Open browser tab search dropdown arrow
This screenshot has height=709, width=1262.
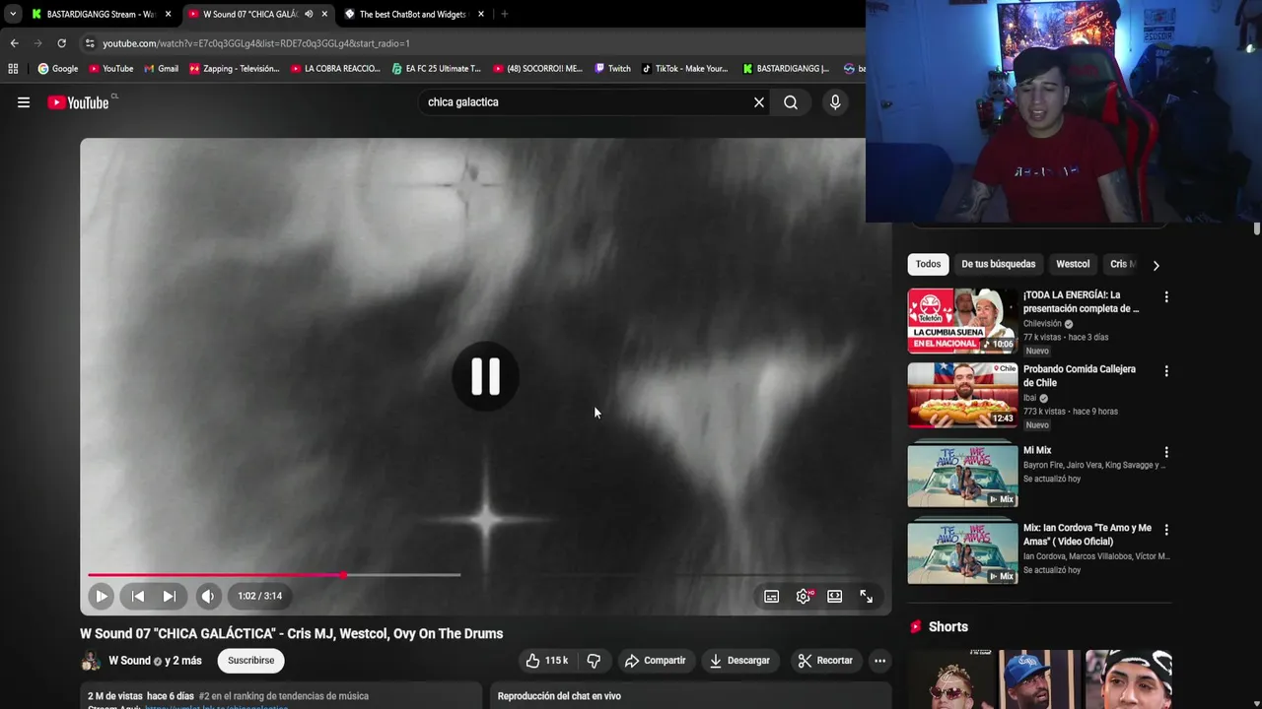(12, 14)
